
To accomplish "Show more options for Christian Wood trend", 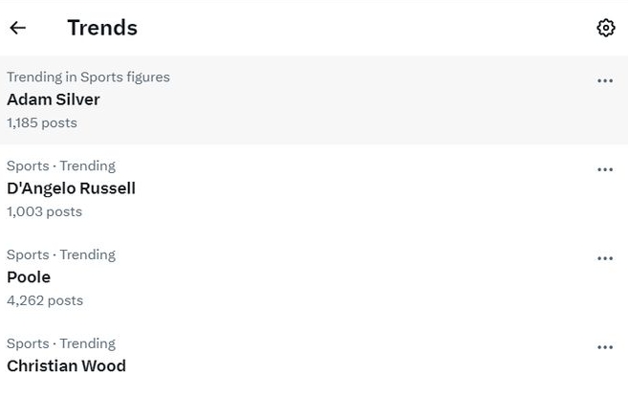I will pos(605,348).
